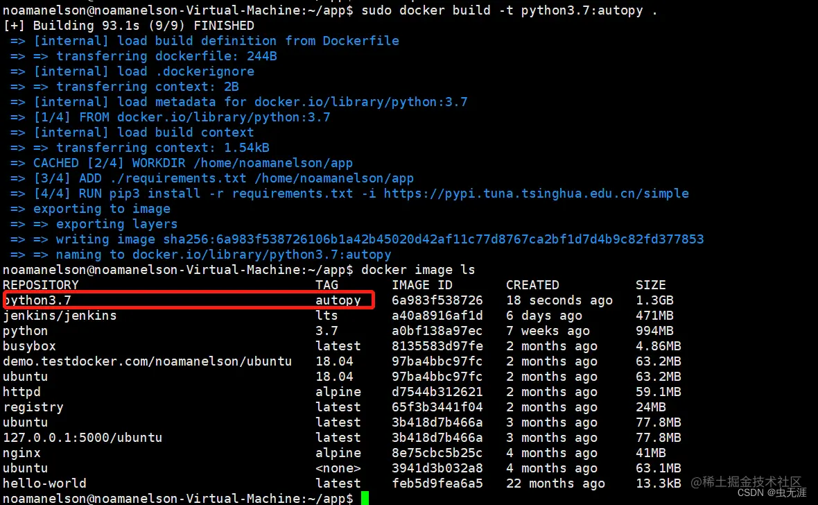The height and width of the screenshot is (505, 818).
Task: Click image ID a40a8916af1d
Action: [x=437, y=316]
